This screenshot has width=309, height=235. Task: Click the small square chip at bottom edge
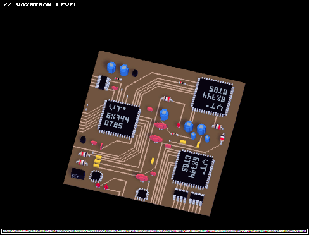(142, 194)
